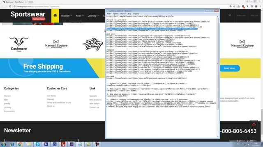This screenshot has height=147, width=263.
Task: Open the Файл menu in Notepad
Action: tap(109, 13)
